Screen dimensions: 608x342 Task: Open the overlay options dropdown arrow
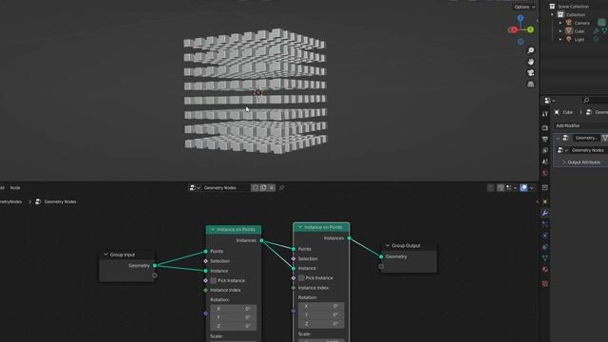[x=532, y=188]
